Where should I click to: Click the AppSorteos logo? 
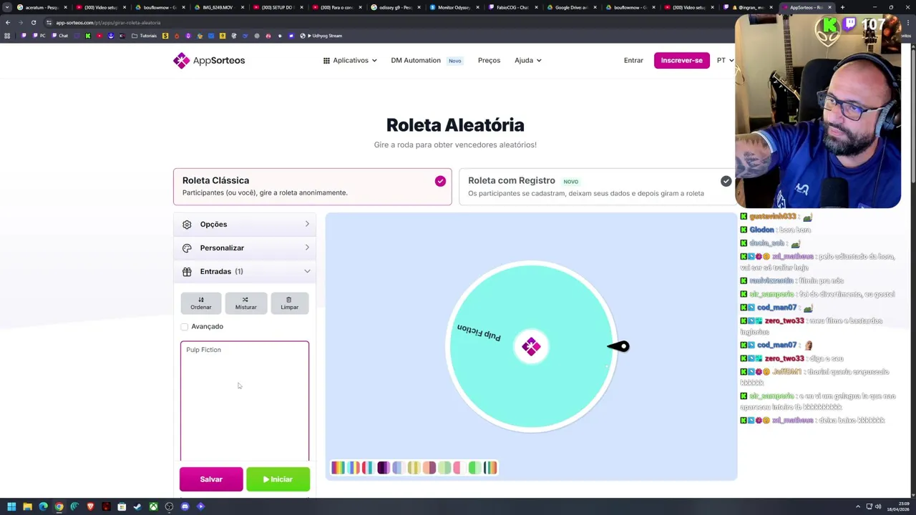[209, 61]
